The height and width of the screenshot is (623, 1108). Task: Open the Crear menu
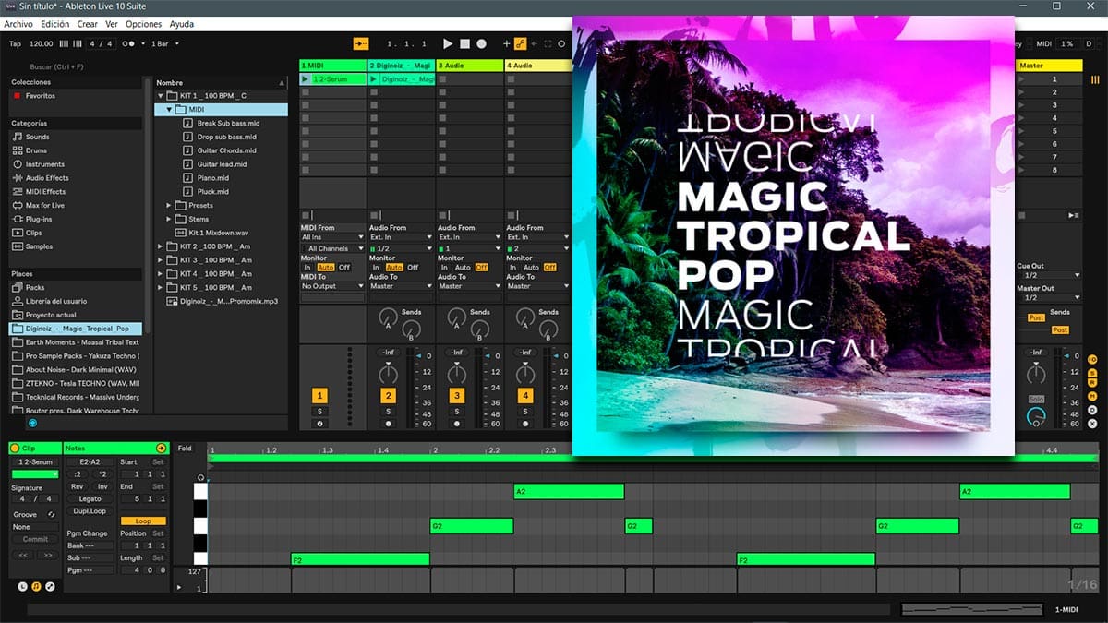88,24
